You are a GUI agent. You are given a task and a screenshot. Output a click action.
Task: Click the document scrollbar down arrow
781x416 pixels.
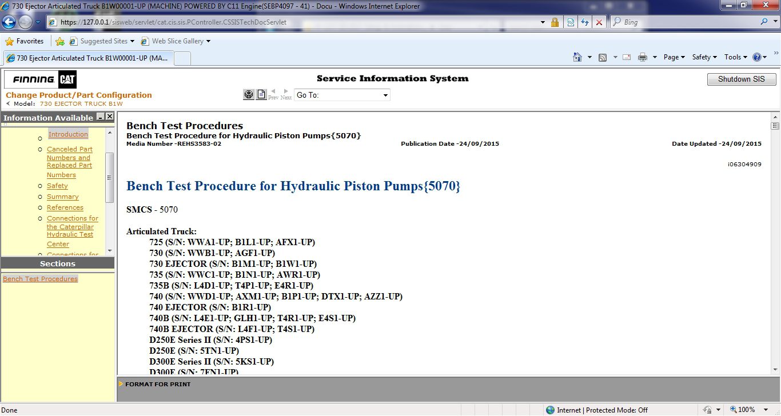[x=775, y=370]
